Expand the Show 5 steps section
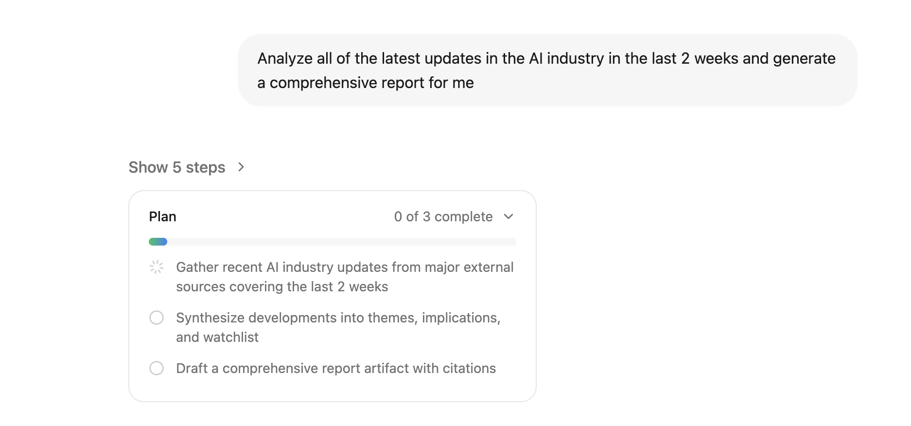Image resolution: width=911 pixels, height=426 pixels. (177, 167)
